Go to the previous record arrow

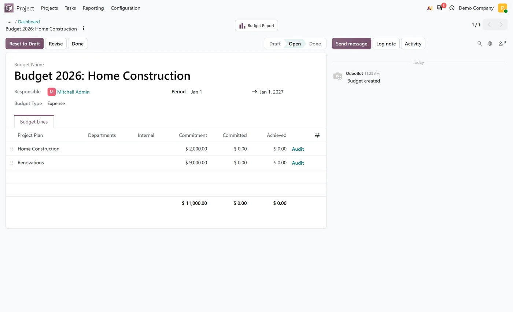pyautogui.click(x=489, y=25)
